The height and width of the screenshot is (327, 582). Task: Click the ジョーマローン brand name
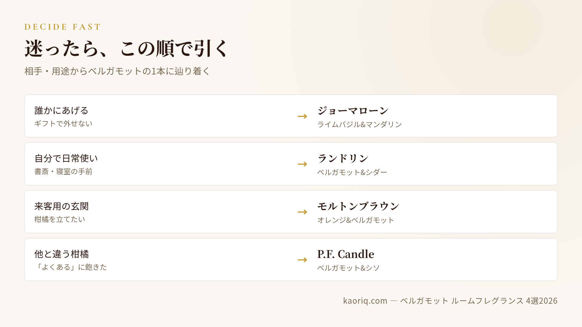tap(353, 111)
